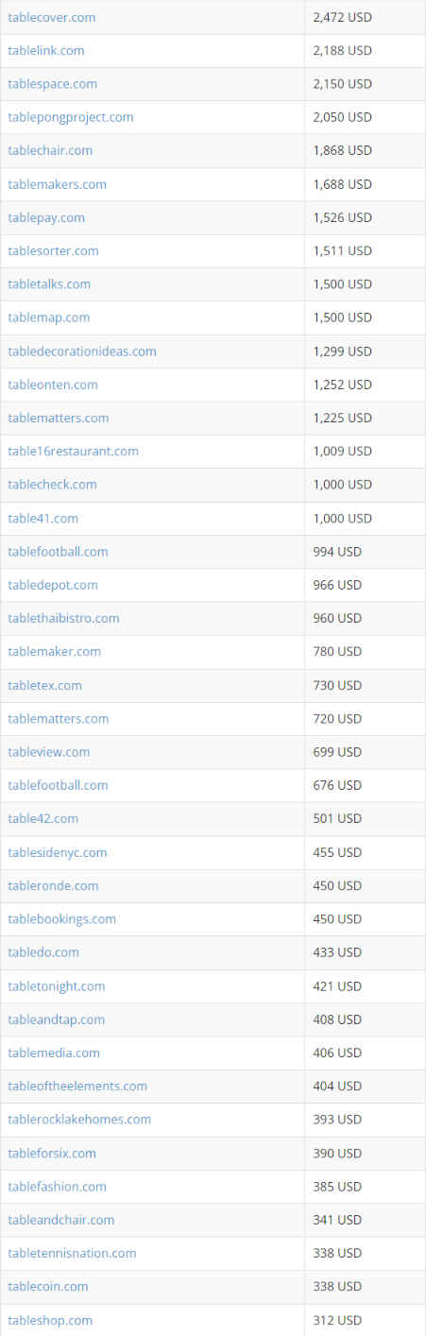Click the tableshop.com link

point(50,1320)
